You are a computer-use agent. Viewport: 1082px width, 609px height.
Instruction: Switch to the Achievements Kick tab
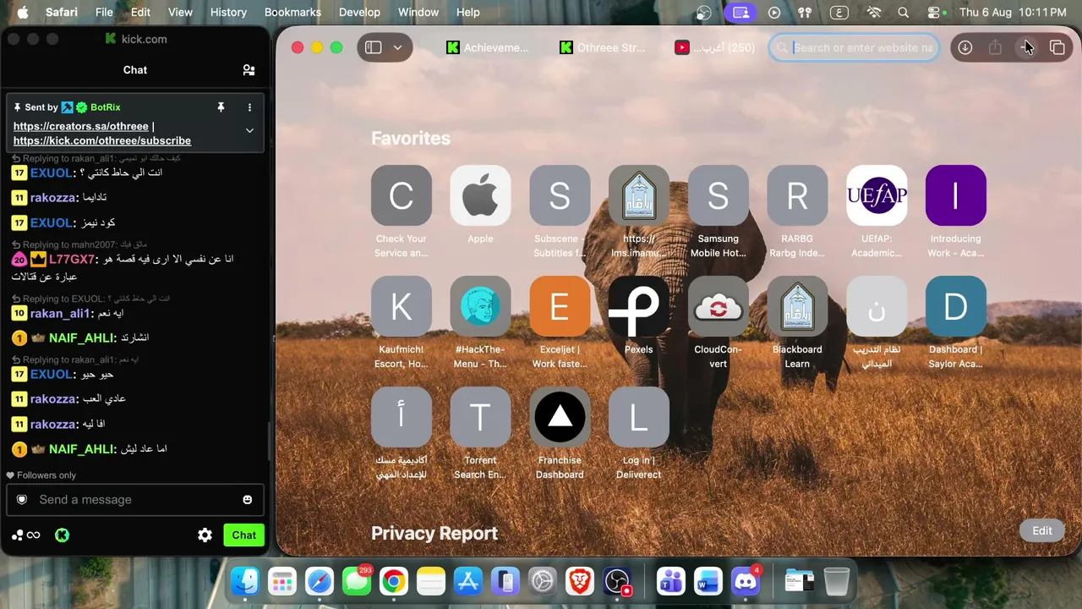[488, 47]
